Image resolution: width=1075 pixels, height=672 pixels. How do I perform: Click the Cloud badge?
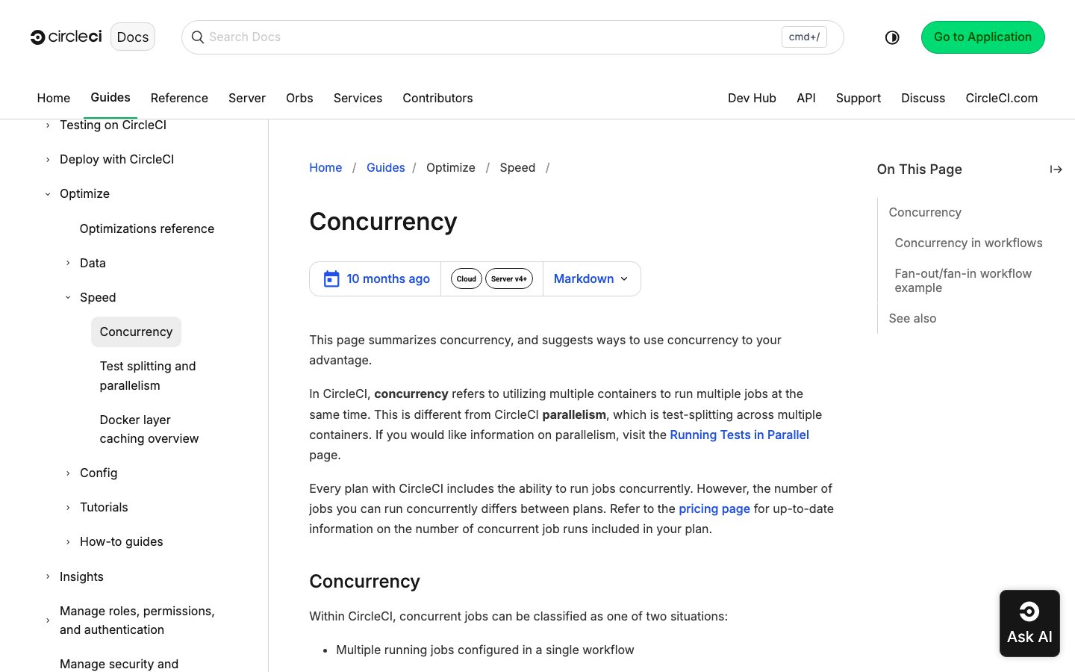click(x=467, y=279)
